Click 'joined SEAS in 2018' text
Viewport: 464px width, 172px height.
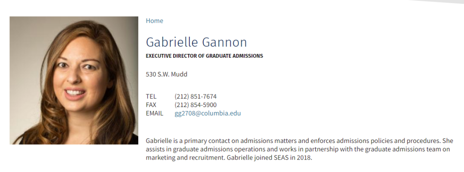coord(283,157)
